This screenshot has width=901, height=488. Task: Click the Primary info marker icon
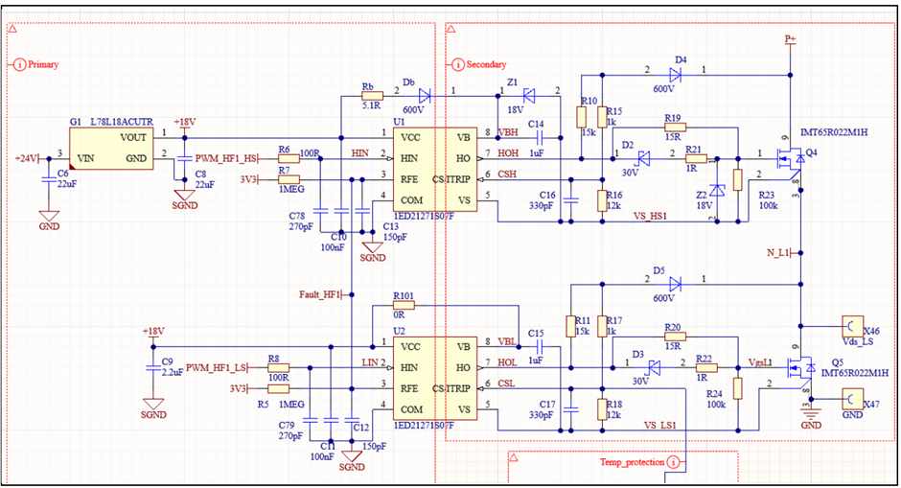tap(19, 65)
